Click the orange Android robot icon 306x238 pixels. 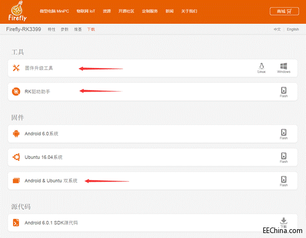(x=16, y=134)
